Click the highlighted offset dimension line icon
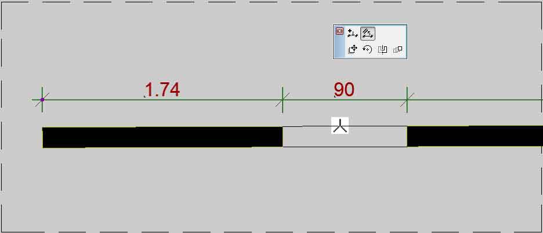The image size is (543, 233). [367, 34]
